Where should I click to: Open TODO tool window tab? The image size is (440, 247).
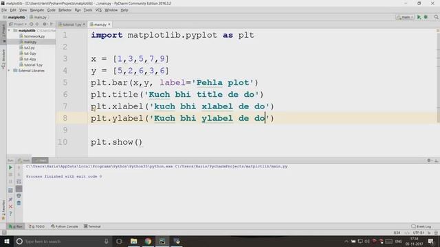click(36, 226)
